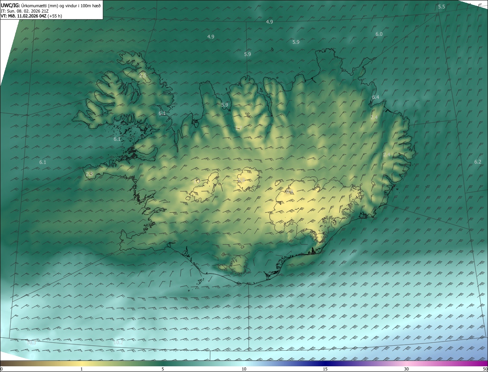The image size is (488, 372).
Task: Click the pale yellow colorbar segment above 1
Action: (x=82, y=363)
